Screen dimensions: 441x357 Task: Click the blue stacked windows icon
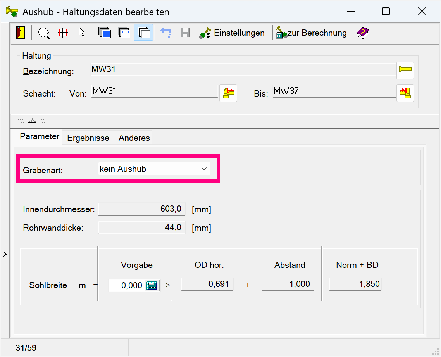click(x=105, y=33)
